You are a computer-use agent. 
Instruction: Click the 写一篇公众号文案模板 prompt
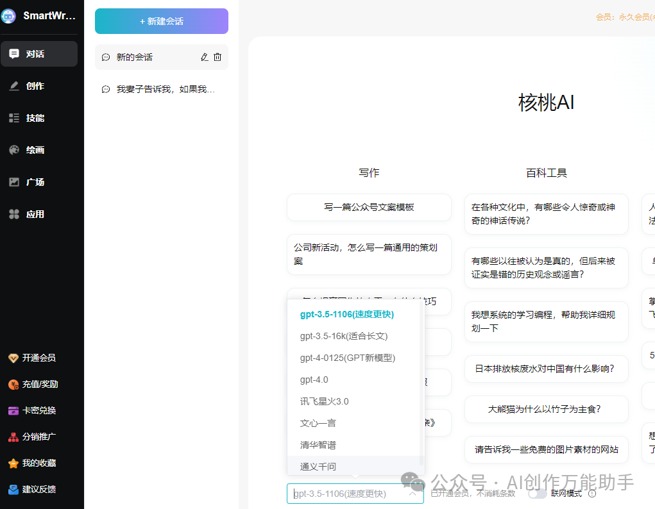coord(369,207)
